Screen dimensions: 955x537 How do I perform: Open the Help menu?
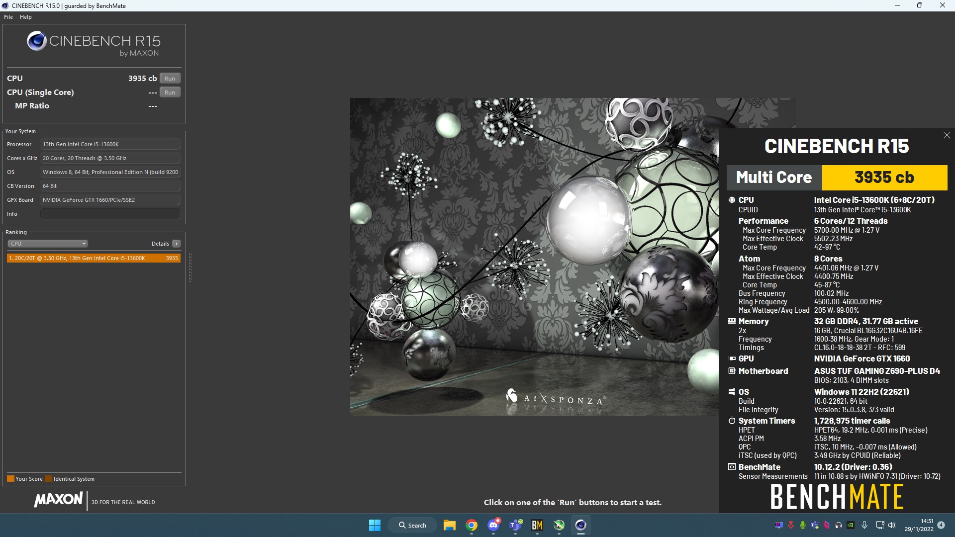26,17
